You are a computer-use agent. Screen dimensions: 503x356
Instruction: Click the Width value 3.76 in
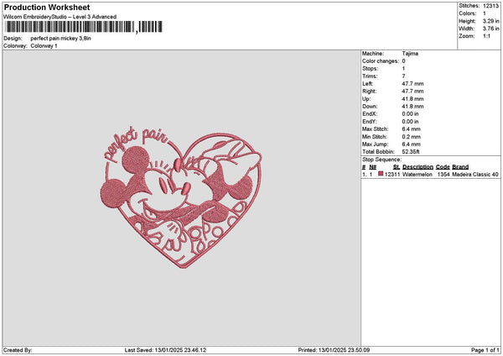pyautogui.click(x=490, y=29)
